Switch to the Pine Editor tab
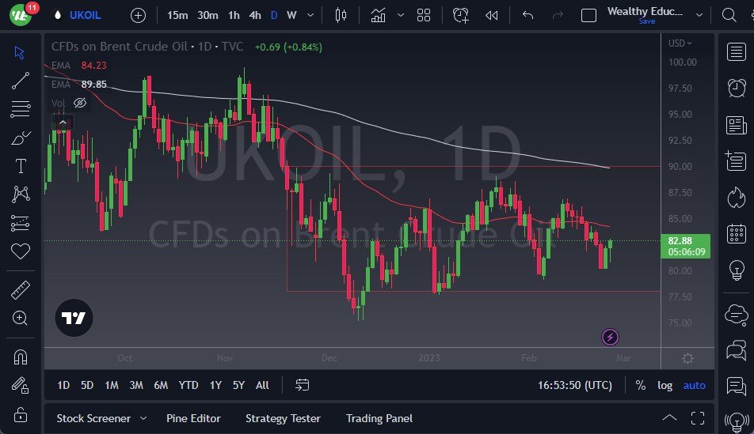 pyautogui.click(x=193, y=418)
